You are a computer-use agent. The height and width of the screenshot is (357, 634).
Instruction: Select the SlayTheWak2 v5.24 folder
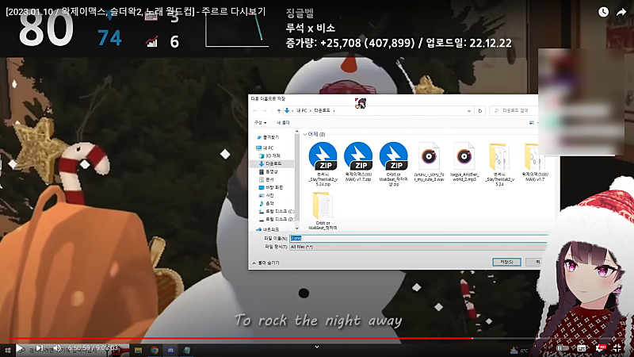[500, 164]
